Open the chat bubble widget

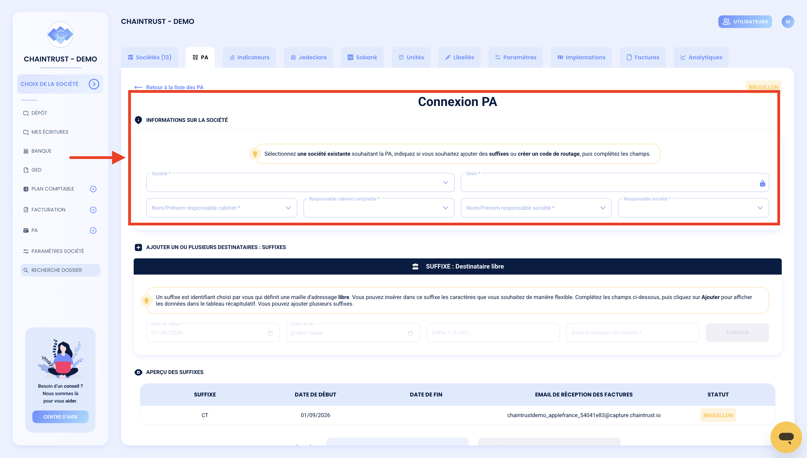click(x=786, y=437)
